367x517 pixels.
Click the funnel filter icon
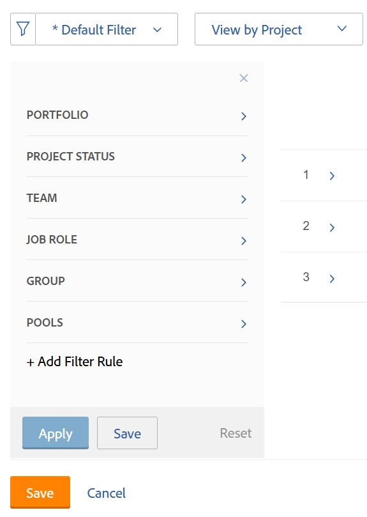pyautogui.click(x=23, y=29)
